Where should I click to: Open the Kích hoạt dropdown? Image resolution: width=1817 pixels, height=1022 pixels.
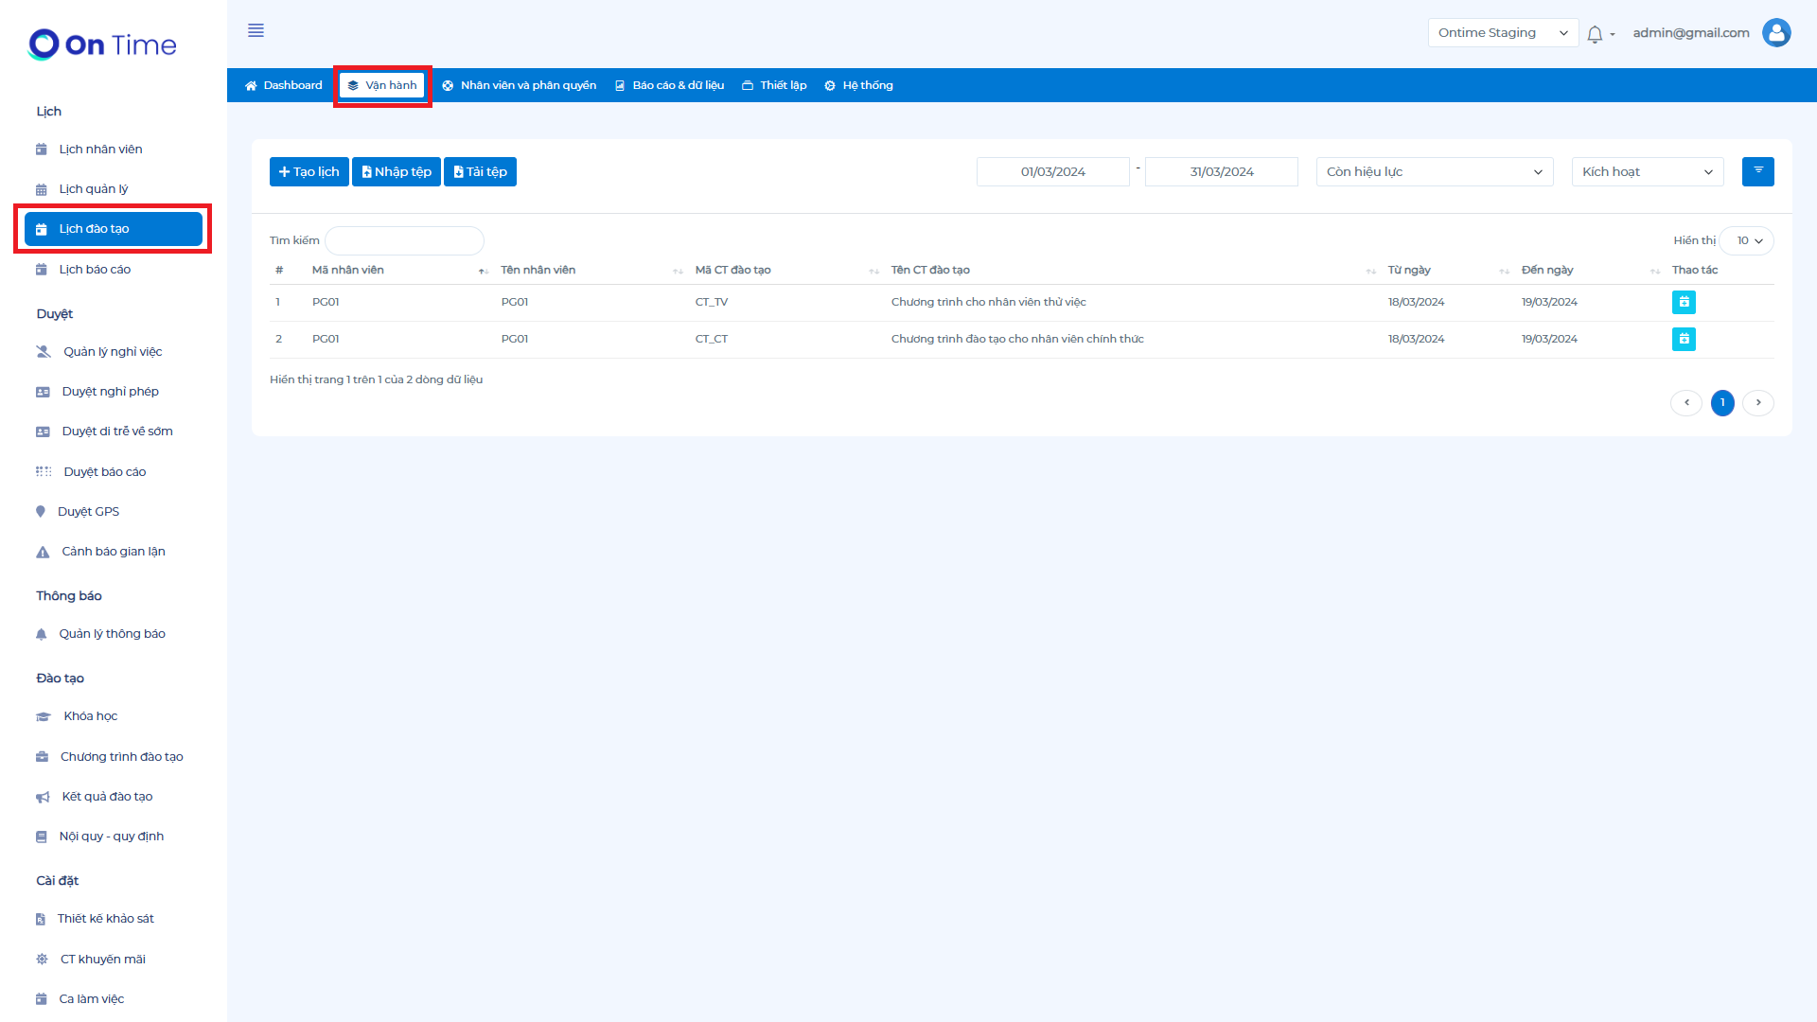point(1647,172)
